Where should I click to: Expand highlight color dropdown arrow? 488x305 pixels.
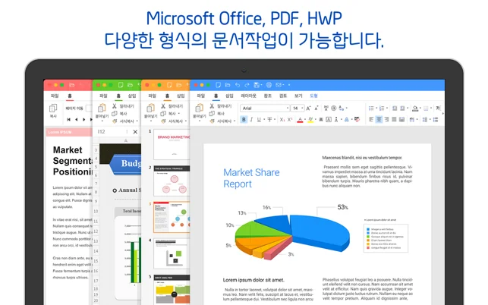(x=316, y=120)
